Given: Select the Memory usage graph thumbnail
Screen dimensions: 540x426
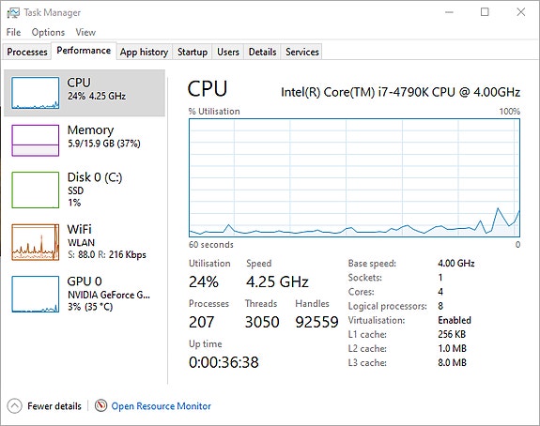Looking at the screenshot, I should 35,141.
